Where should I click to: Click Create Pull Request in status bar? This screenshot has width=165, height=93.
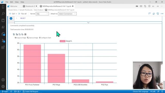(x=30, y=91)
